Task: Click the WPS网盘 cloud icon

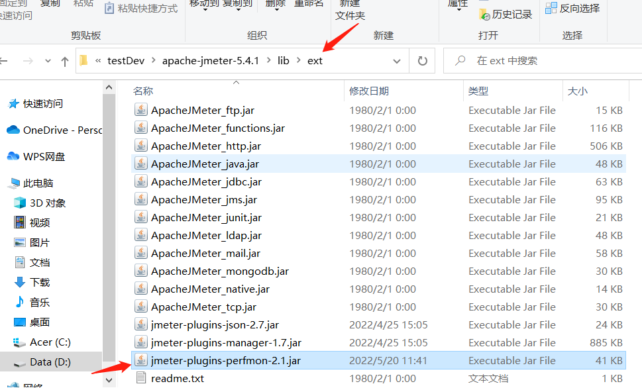Action: 13,156
